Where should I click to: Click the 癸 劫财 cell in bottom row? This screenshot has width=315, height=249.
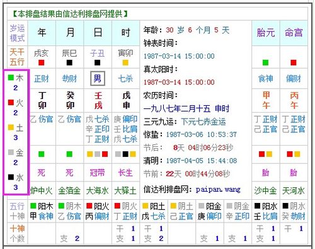pos(294,216)
